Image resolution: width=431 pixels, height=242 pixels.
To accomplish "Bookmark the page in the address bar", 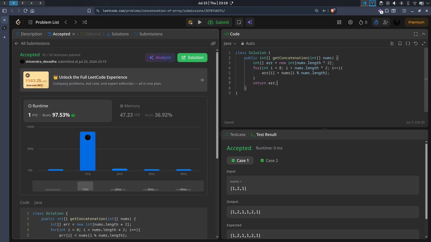I will tap(89, 11).
